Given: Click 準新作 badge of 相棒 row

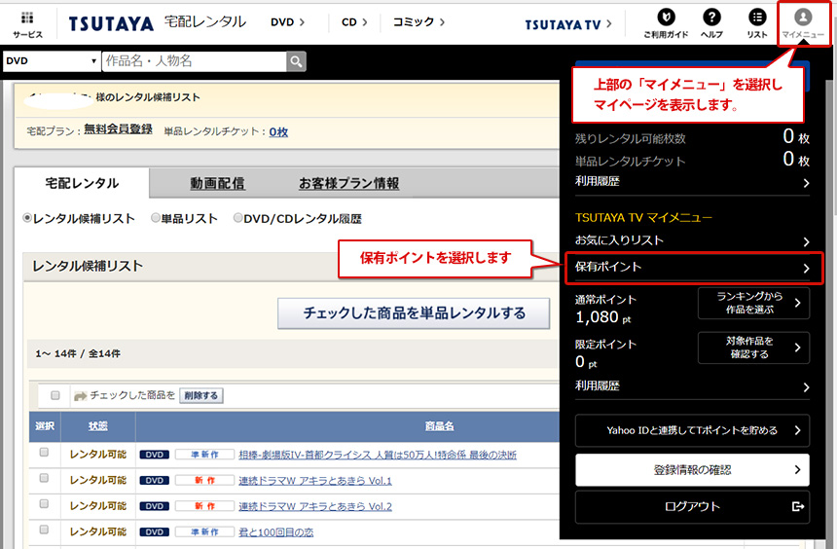Looking at the screenshot, I should pyautogui.click(x=205, y=455).
